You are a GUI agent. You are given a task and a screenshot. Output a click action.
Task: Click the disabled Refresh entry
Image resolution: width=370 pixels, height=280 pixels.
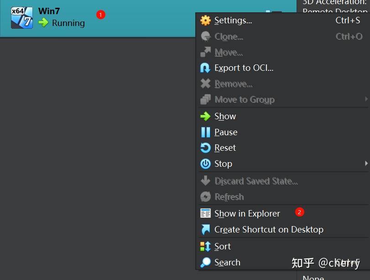283,197
